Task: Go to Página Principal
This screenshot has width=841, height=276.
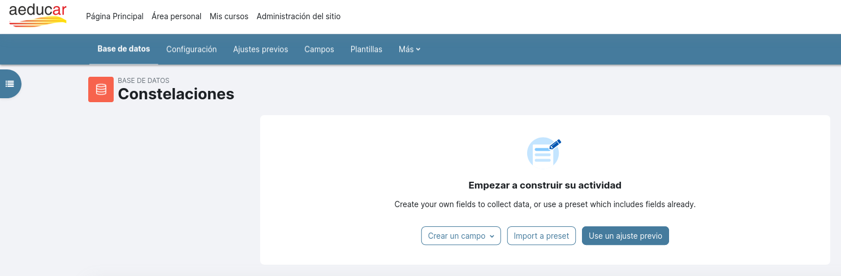Action: 115,16
